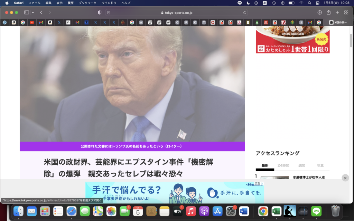The image size is (354, 221).
Task: Open the Share icon in Safari toolbar
Action: pyautogui.click(x=328, y=12)
